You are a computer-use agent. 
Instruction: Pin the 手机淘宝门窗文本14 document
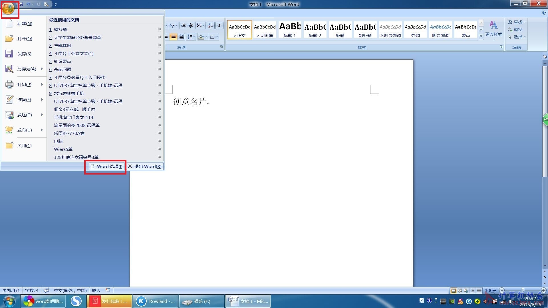point(159,117)
